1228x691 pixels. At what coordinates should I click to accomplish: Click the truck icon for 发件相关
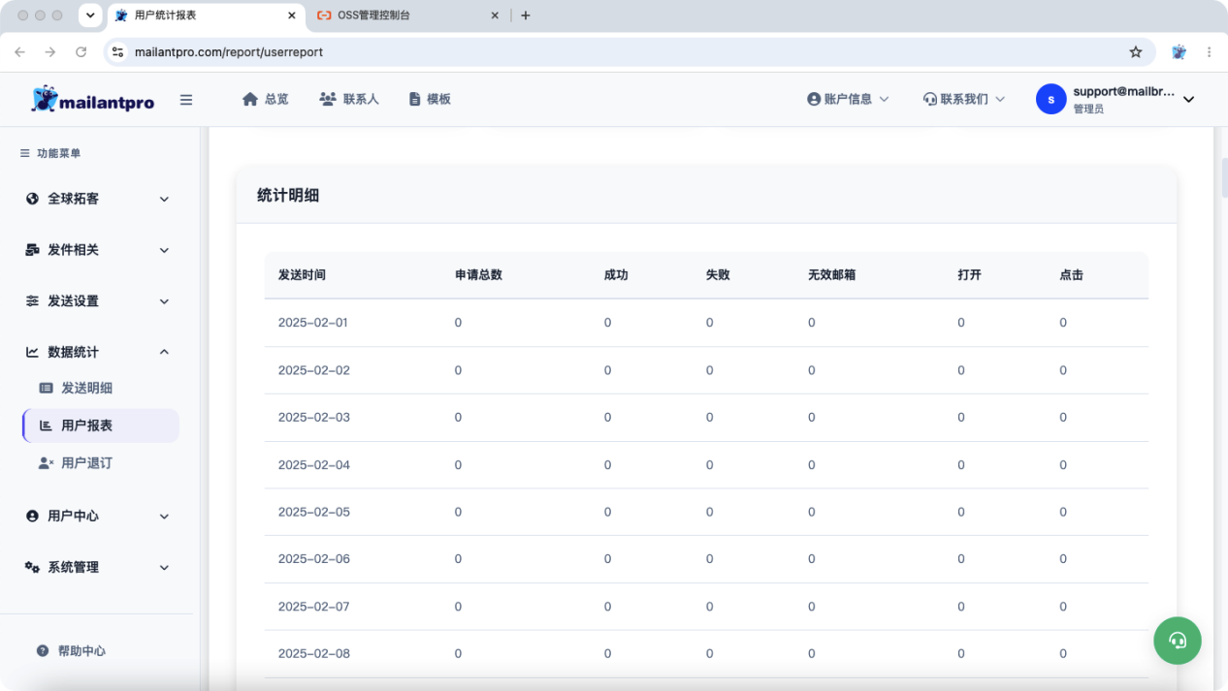(32, 250)
